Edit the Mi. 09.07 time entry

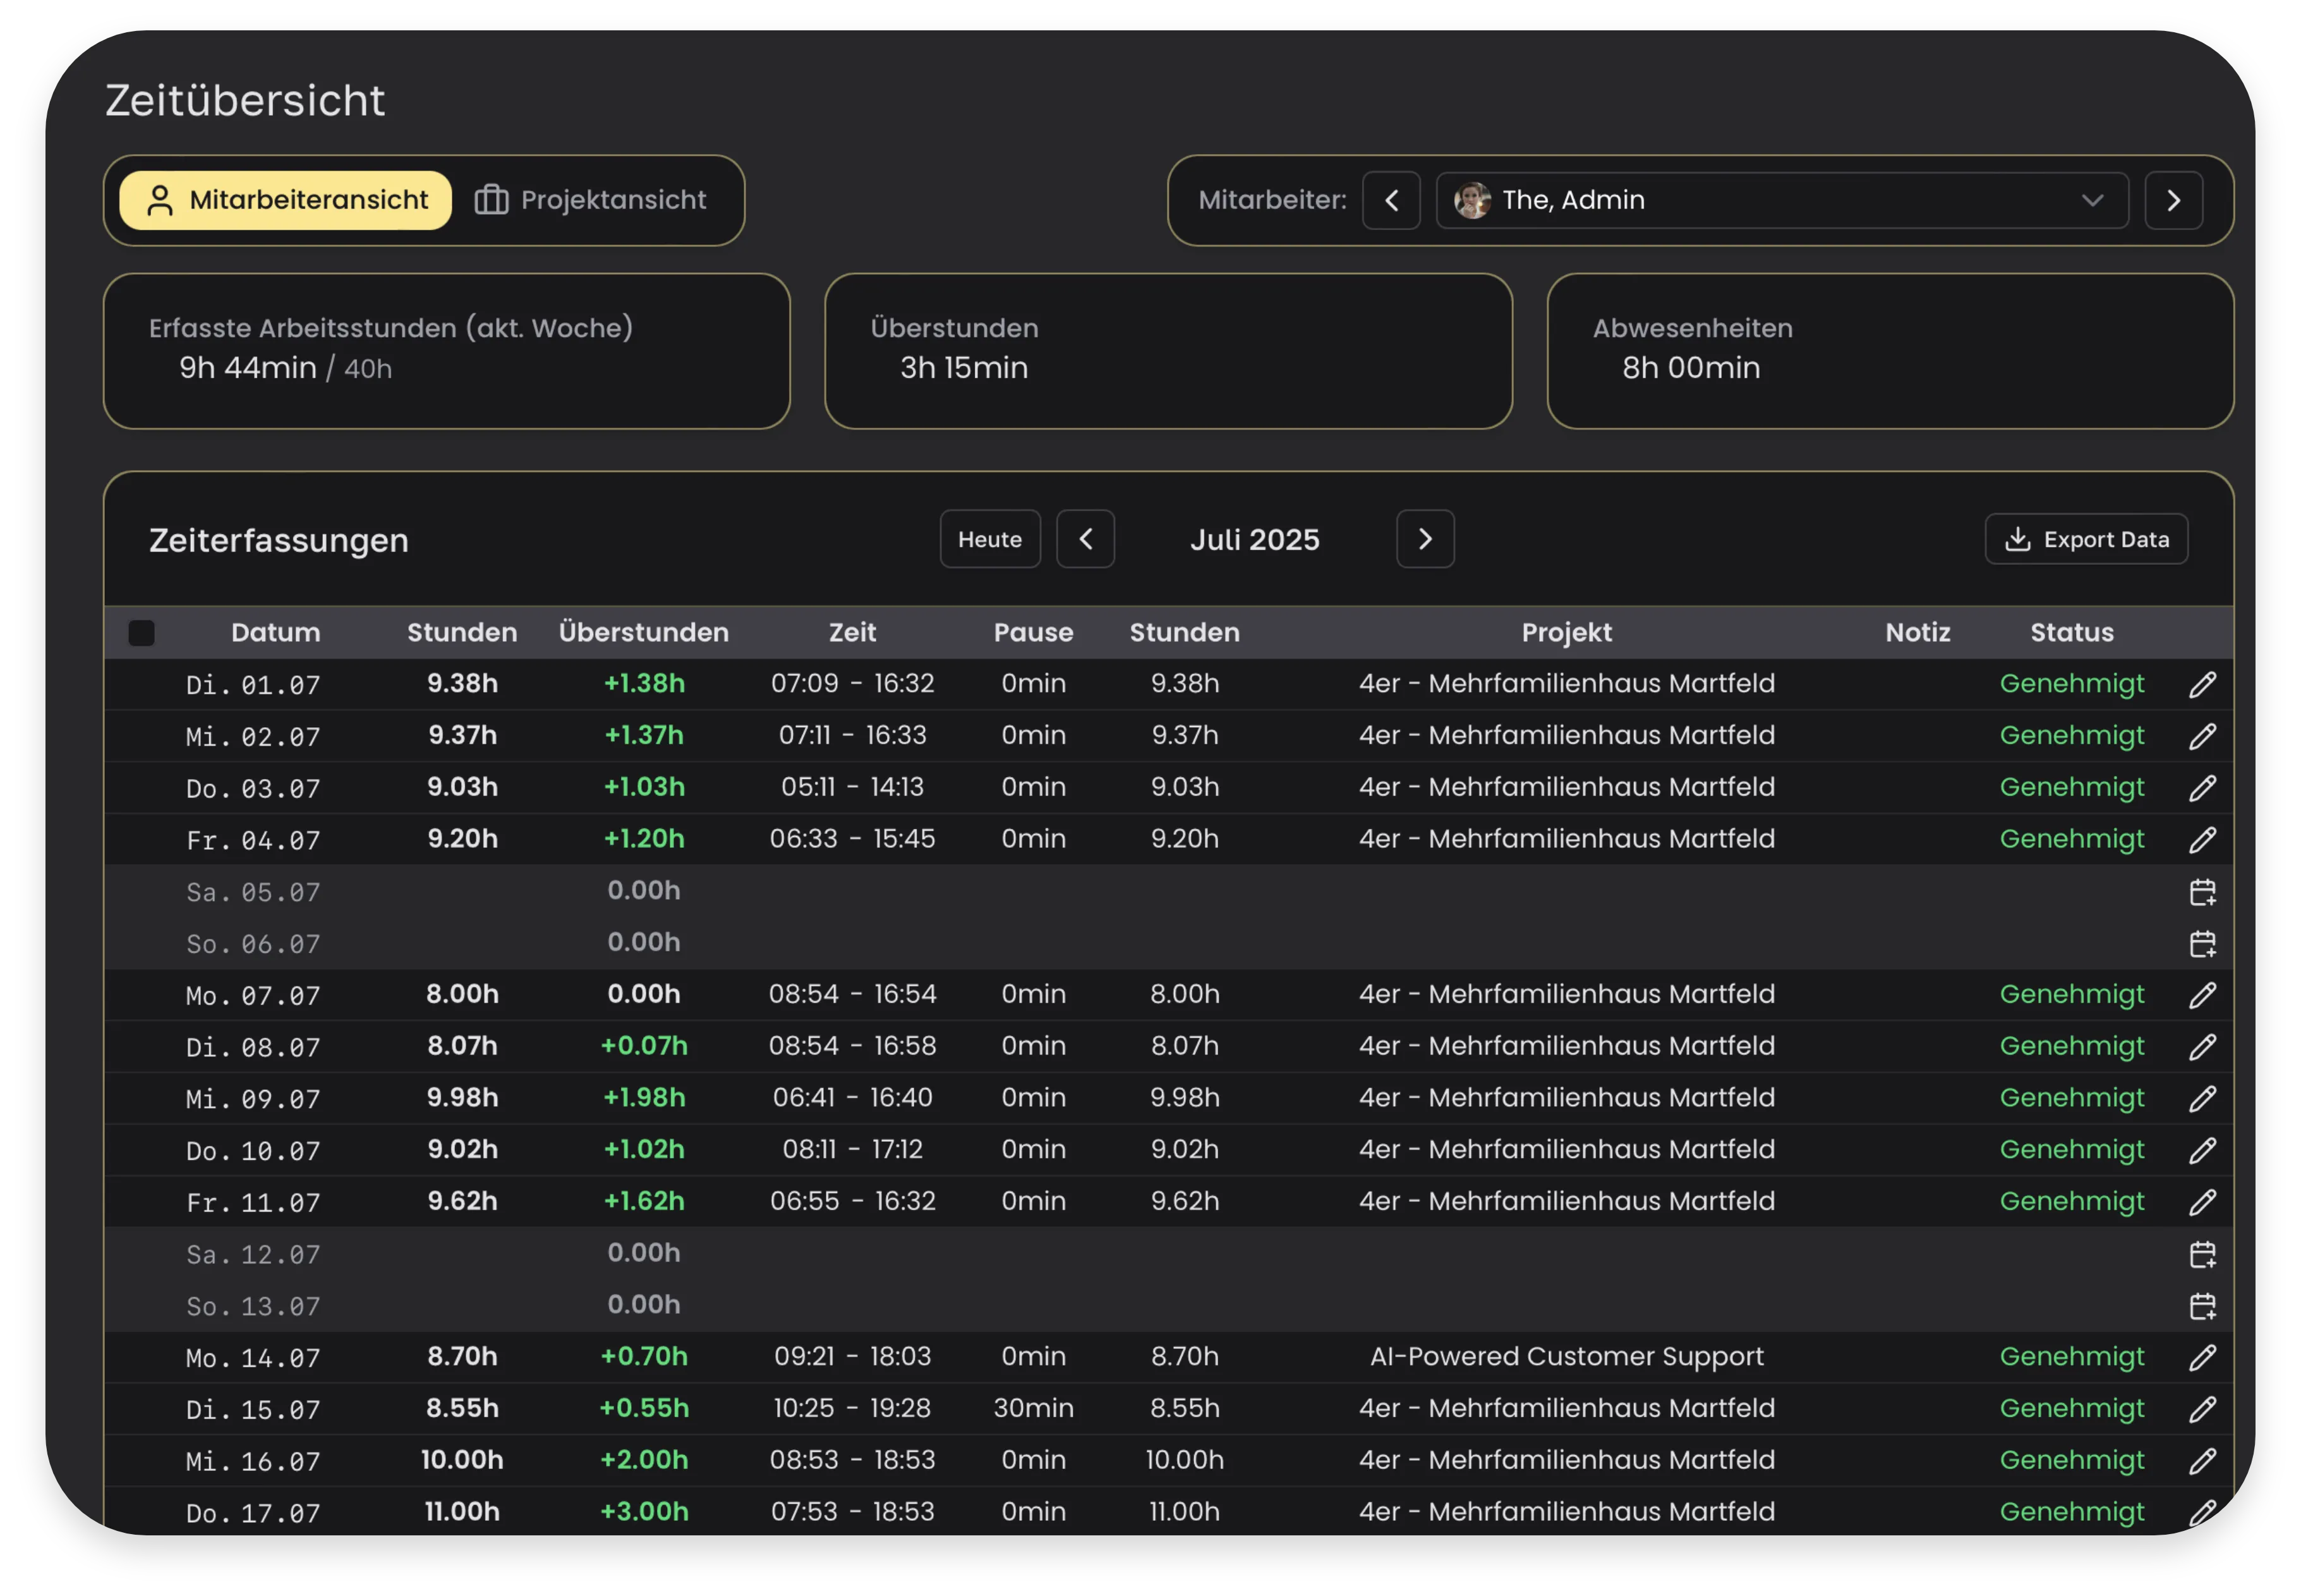pyautogui.click(x=2202, y=1098)
